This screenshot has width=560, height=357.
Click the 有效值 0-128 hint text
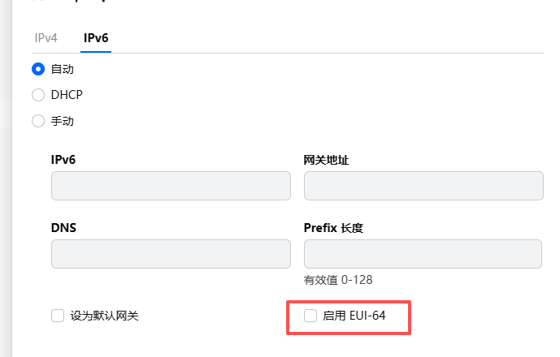point(338,280)
